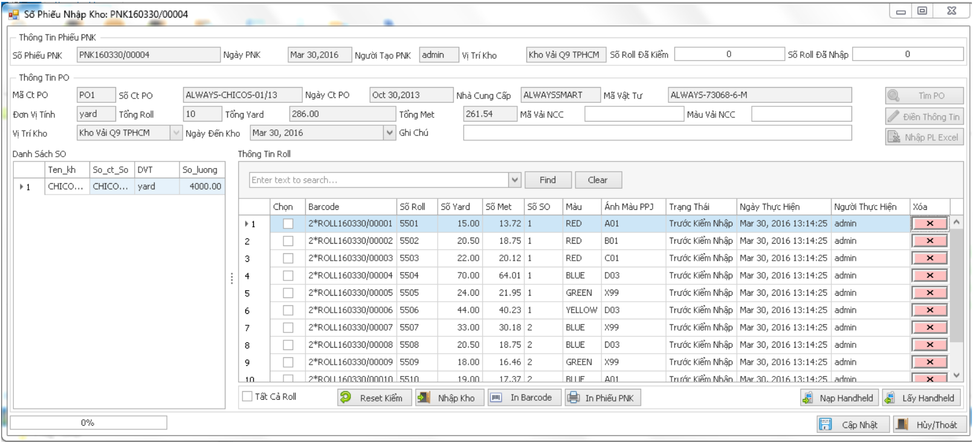
Task: Focus the Ghi Chú note field
Action: (658, 132)
